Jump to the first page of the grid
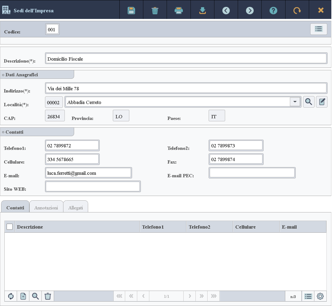This screenshot has height=306, width=333. [119, 296]
